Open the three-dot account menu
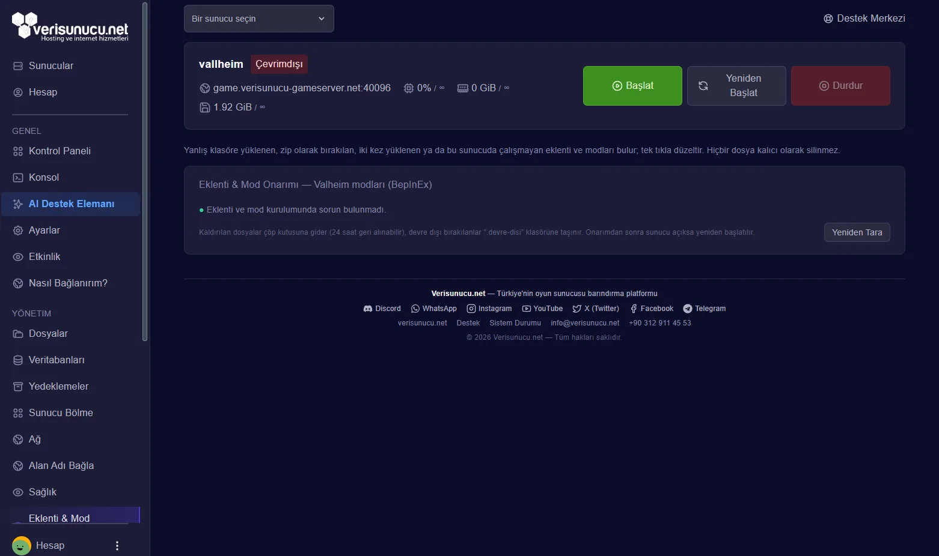 click(117, 546)
